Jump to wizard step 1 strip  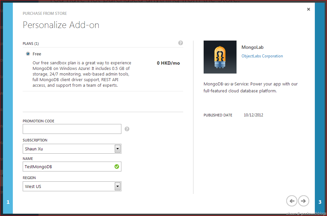click(8, 109)
